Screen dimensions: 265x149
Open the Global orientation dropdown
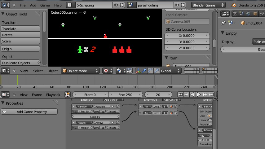tap(170, 71)
